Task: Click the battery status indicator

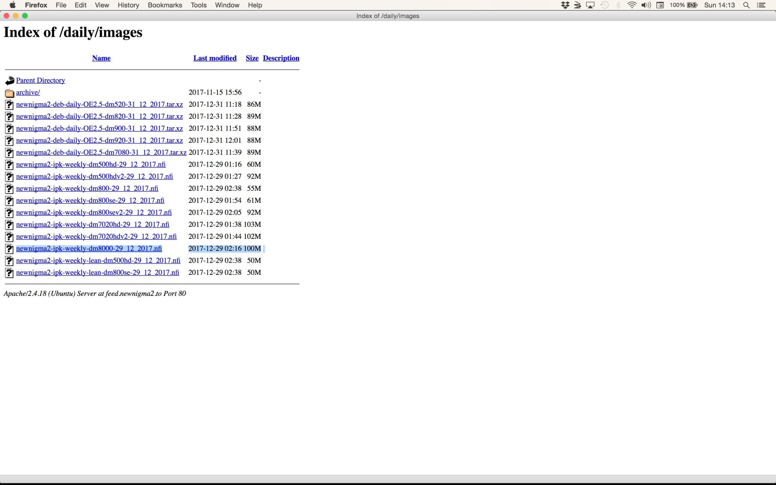Action: (x=692, y=5)
